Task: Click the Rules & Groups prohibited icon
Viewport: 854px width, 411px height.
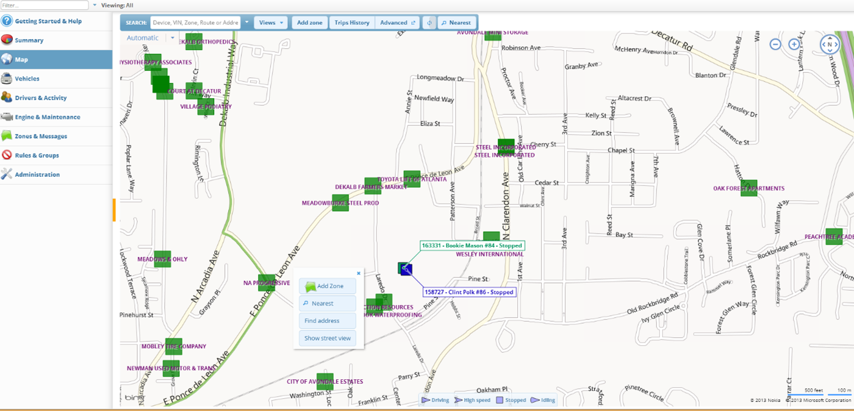Action: point(7,155)
